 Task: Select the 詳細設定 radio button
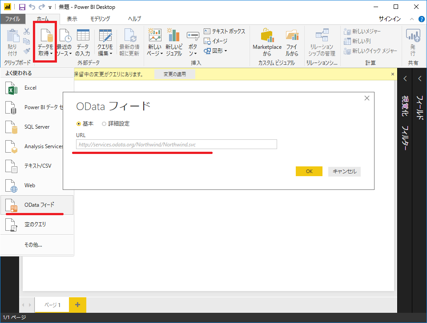(x=104, y=124)
